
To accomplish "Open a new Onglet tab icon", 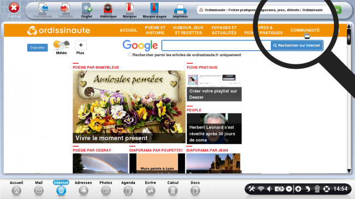I will 86,9.
